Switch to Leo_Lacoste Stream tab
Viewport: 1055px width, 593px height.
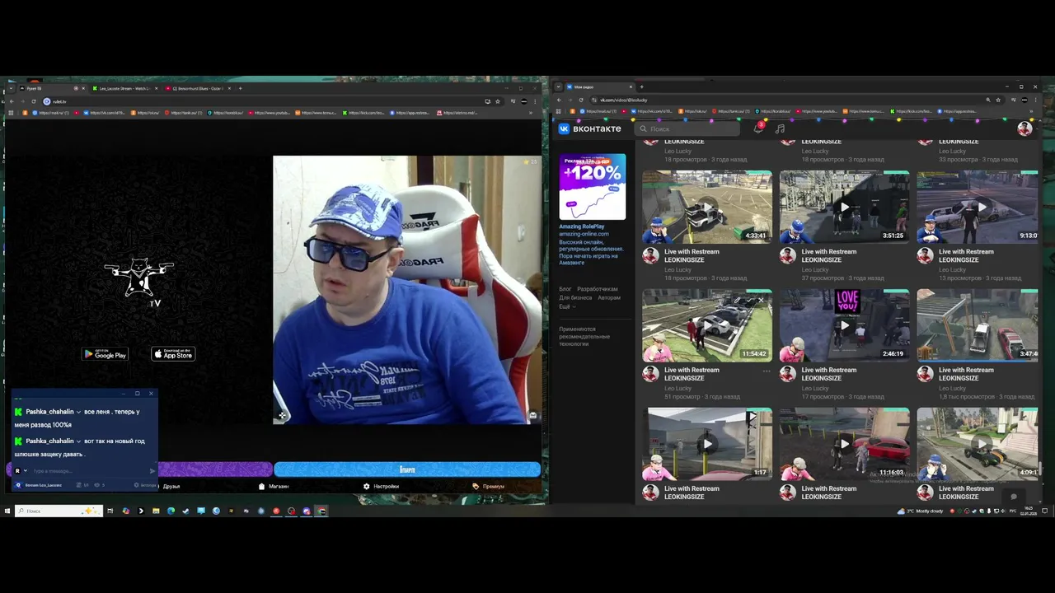(x=124, y=88)
